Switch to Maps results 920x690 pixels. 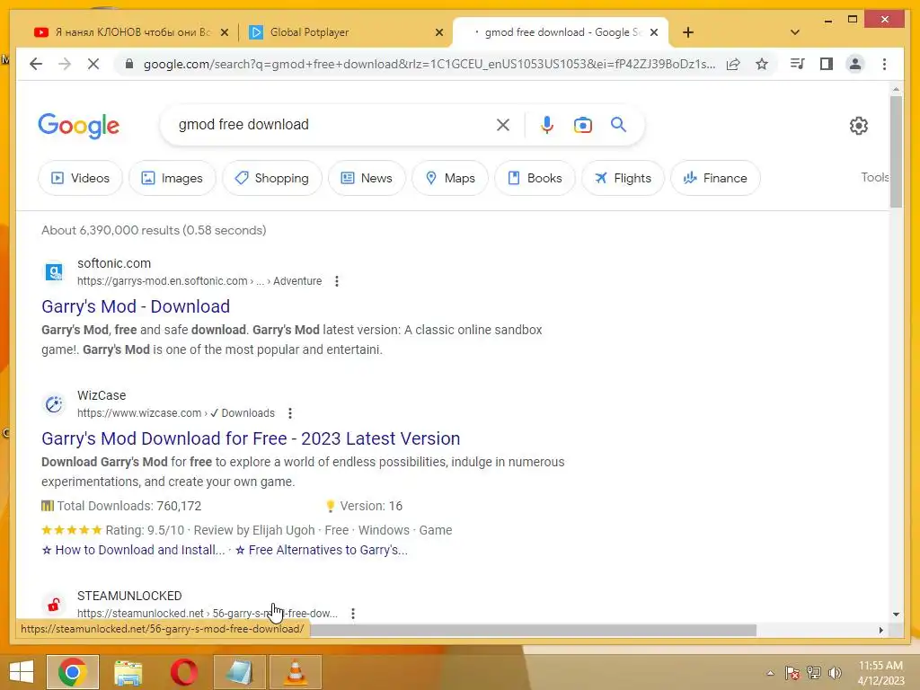coord(450,178)
